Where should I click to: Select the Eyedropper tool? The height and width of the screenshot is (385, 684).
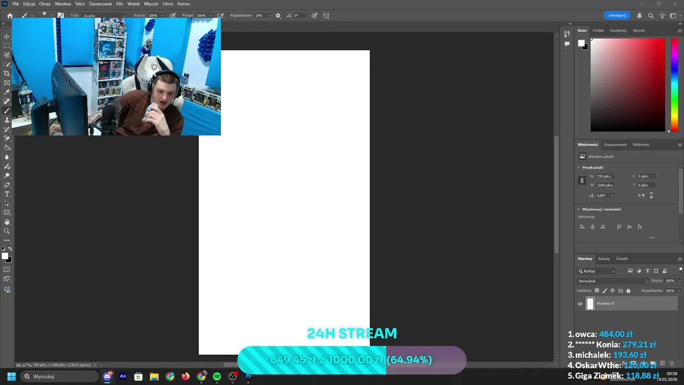click(x=7, y=92)
